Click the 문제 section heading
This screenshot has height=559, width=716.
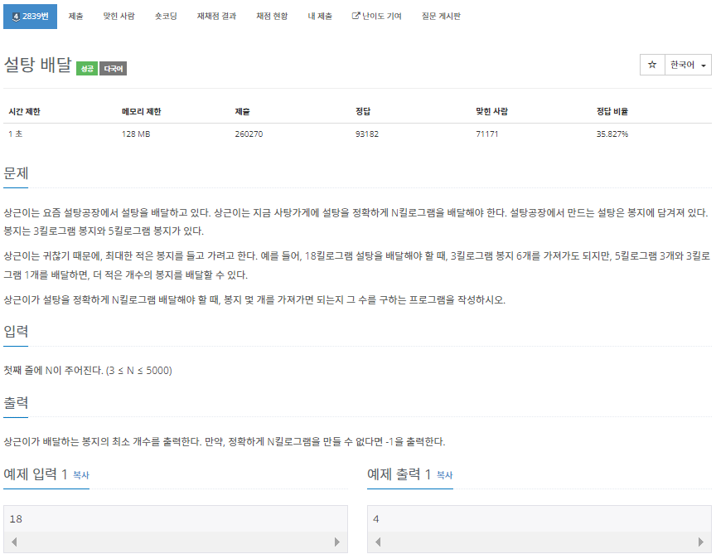[x=16, y=173]
